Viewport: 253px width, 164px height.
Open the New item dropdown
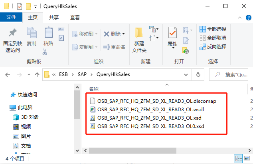[x=154, y=29]
